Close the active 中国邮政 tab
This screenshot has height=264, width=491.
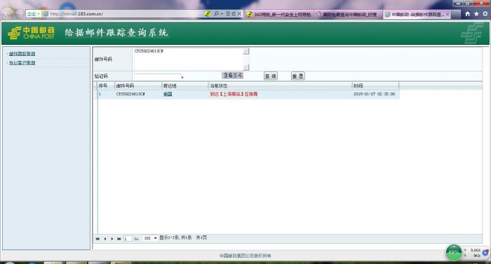click(x=448, y=15)
